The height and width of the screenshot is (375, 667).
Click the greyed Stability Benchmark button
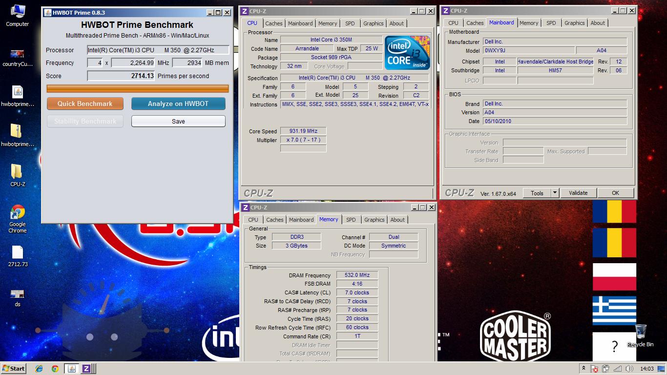point(85,121)
